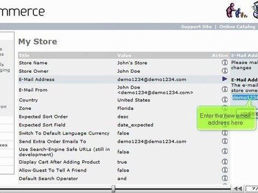Click the value Florida
The image size is (258, 193).
pos(125,108)
